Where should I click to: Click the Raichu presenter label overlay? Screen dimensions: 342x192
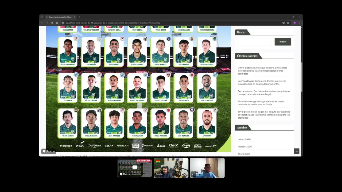click(x=49, y=151)
